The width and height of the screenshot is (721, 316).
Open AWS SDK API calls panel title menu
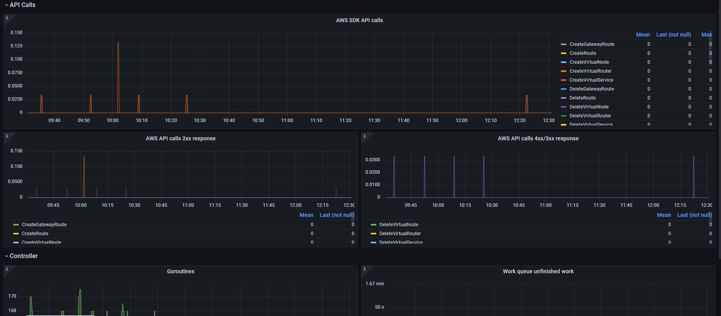[359, 20]
